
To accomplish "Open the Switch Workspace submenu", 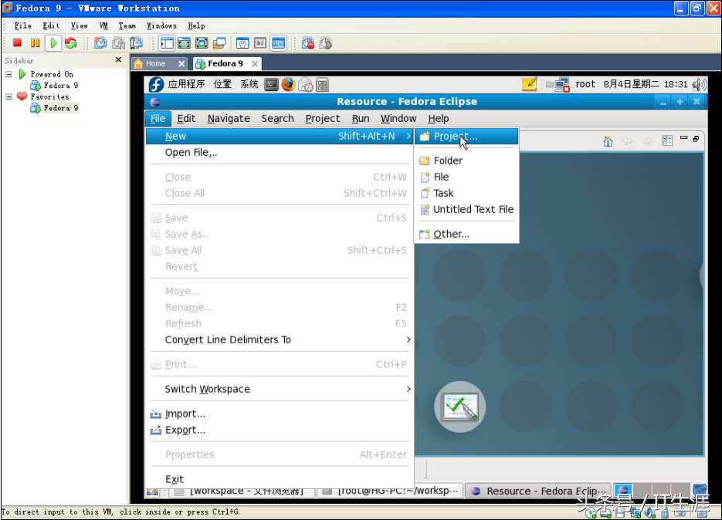I will (x=207, y=389).
